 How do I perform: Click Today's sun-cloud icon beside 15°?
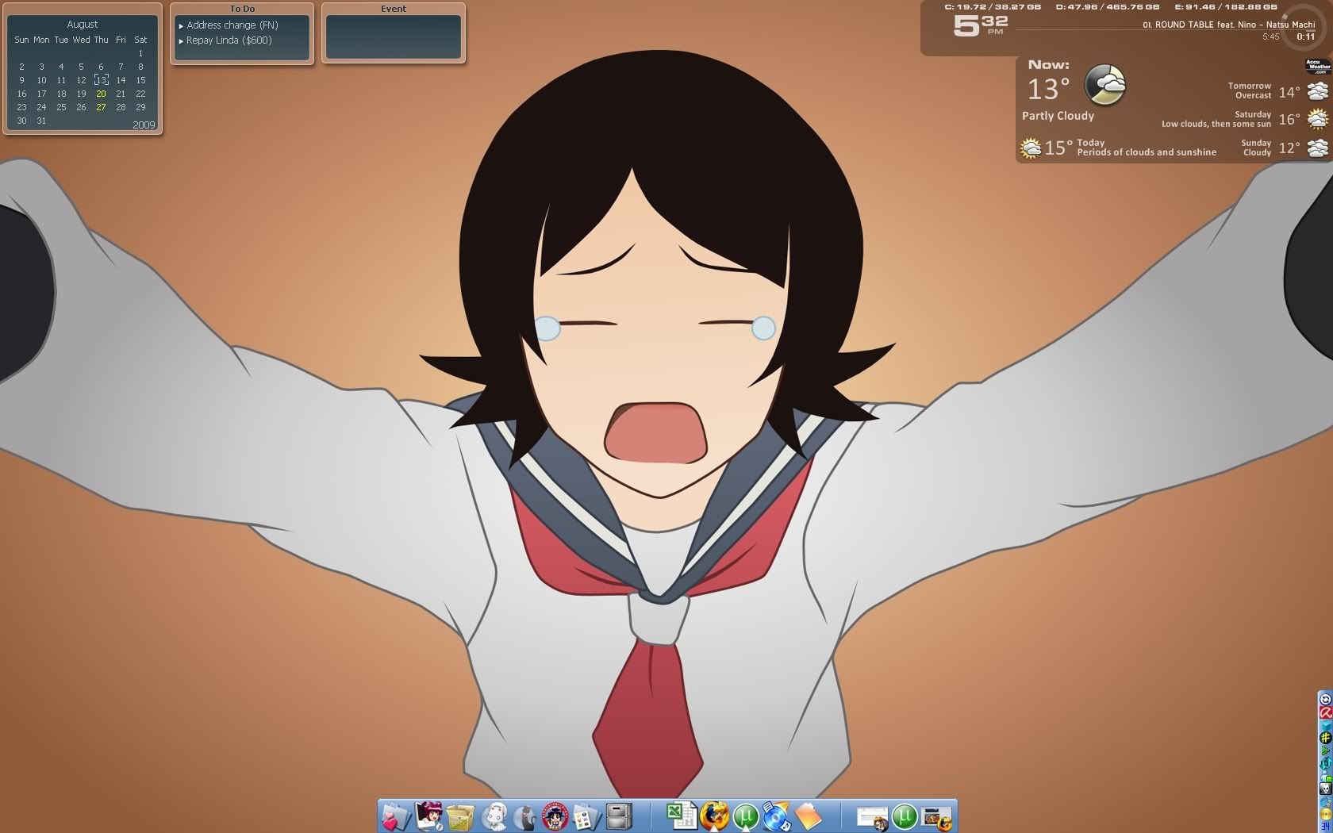click(x=1030, y=148)
